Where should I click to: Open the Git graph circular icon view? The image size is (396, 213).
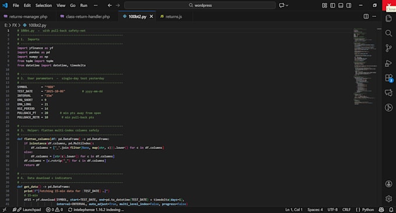[388, 108]
